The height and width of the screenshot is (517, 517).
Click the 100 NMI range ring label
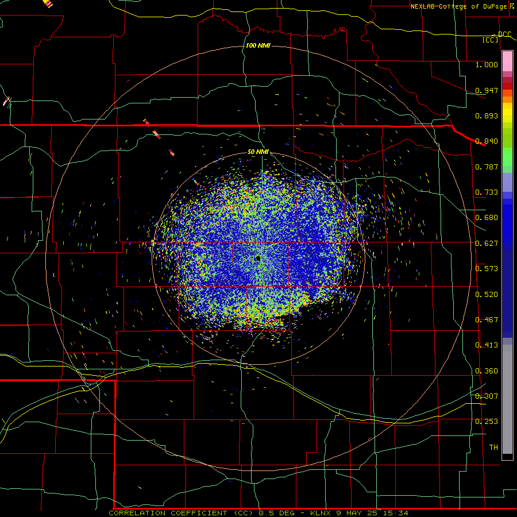pyautogui.click(x=258, y=45)
